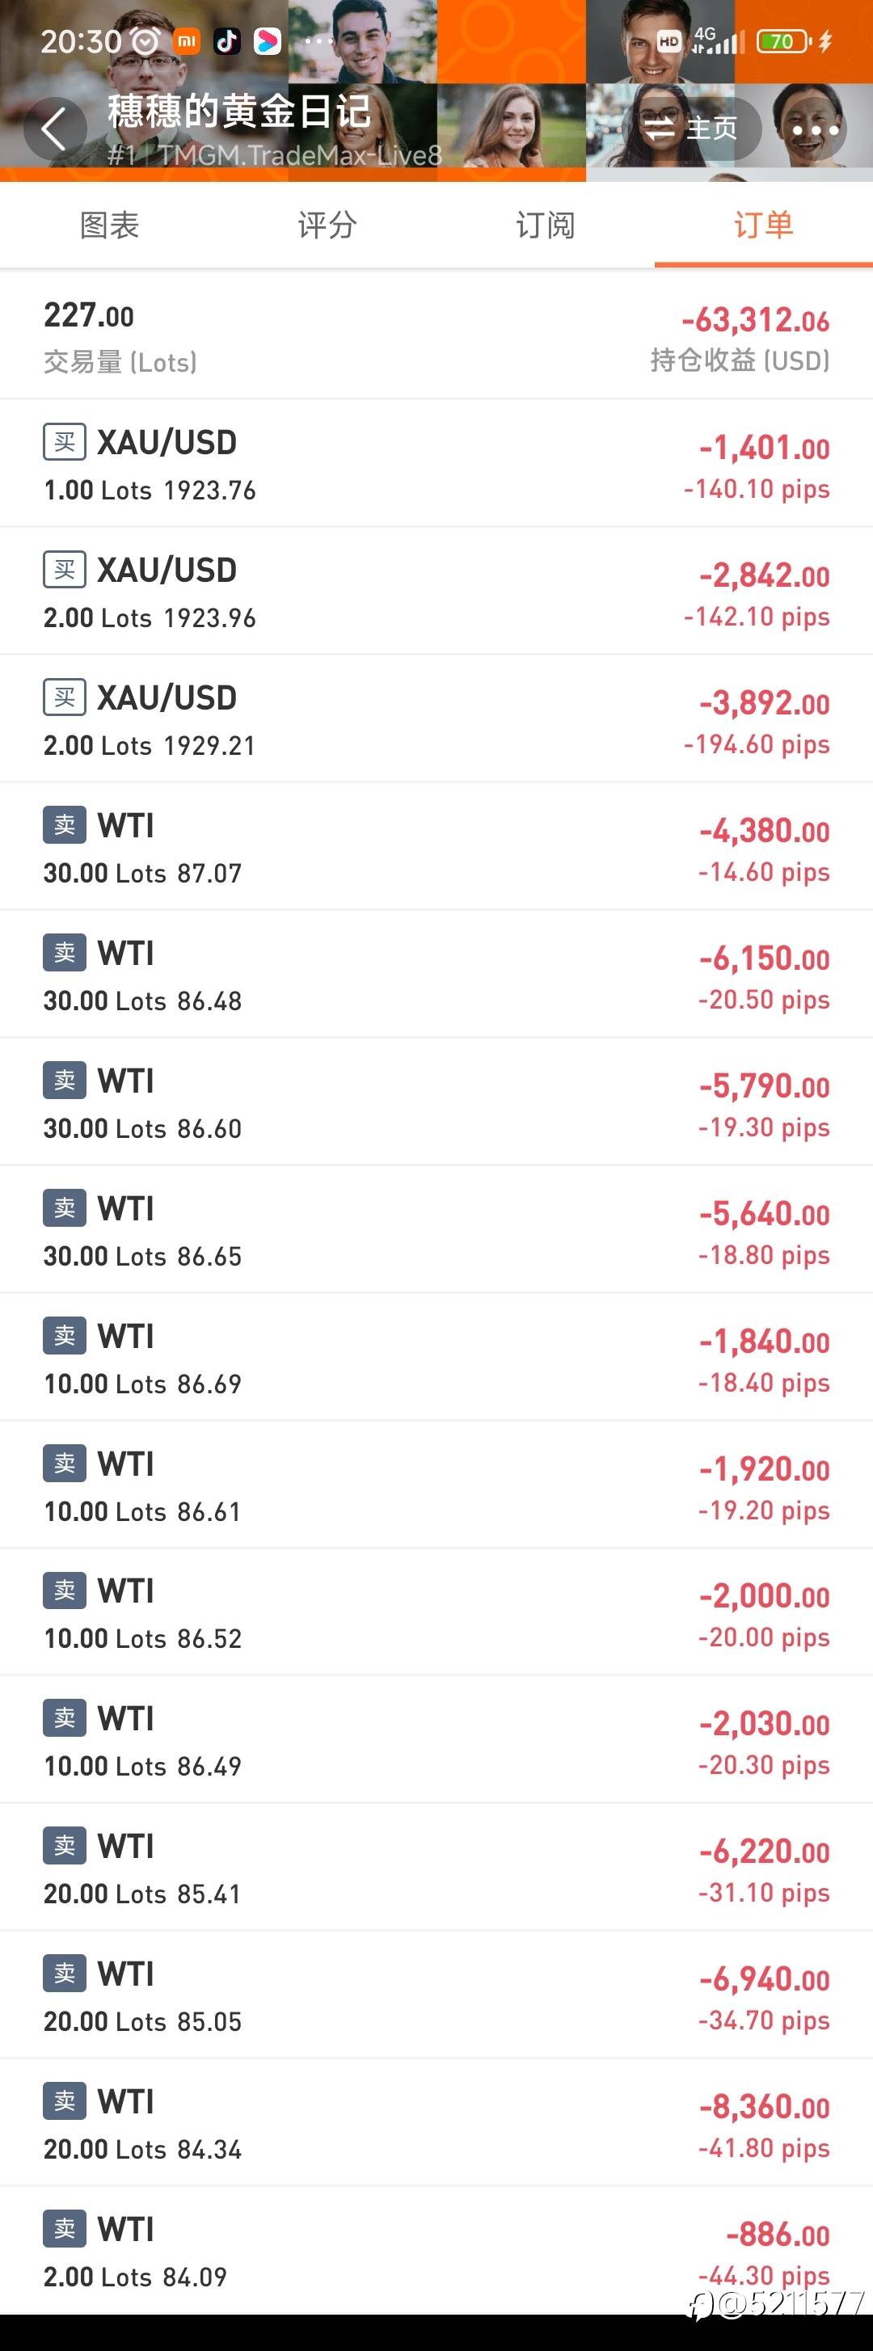
Task: Switch to the 评分 tab
Action: coord(327,225)
